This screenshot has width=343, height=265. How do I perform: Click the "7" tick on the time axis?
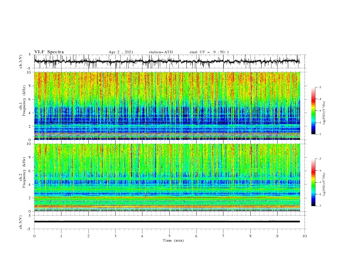coord(223,236)
